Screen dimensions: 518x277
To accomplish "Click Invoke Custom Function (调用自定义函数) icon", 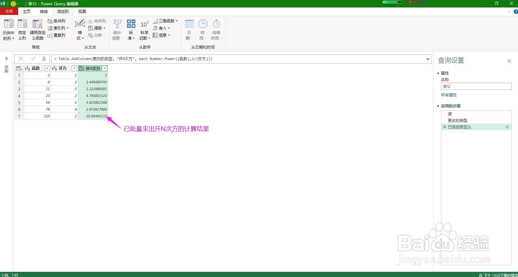I will pyautogui.click(x=38, y=24).
